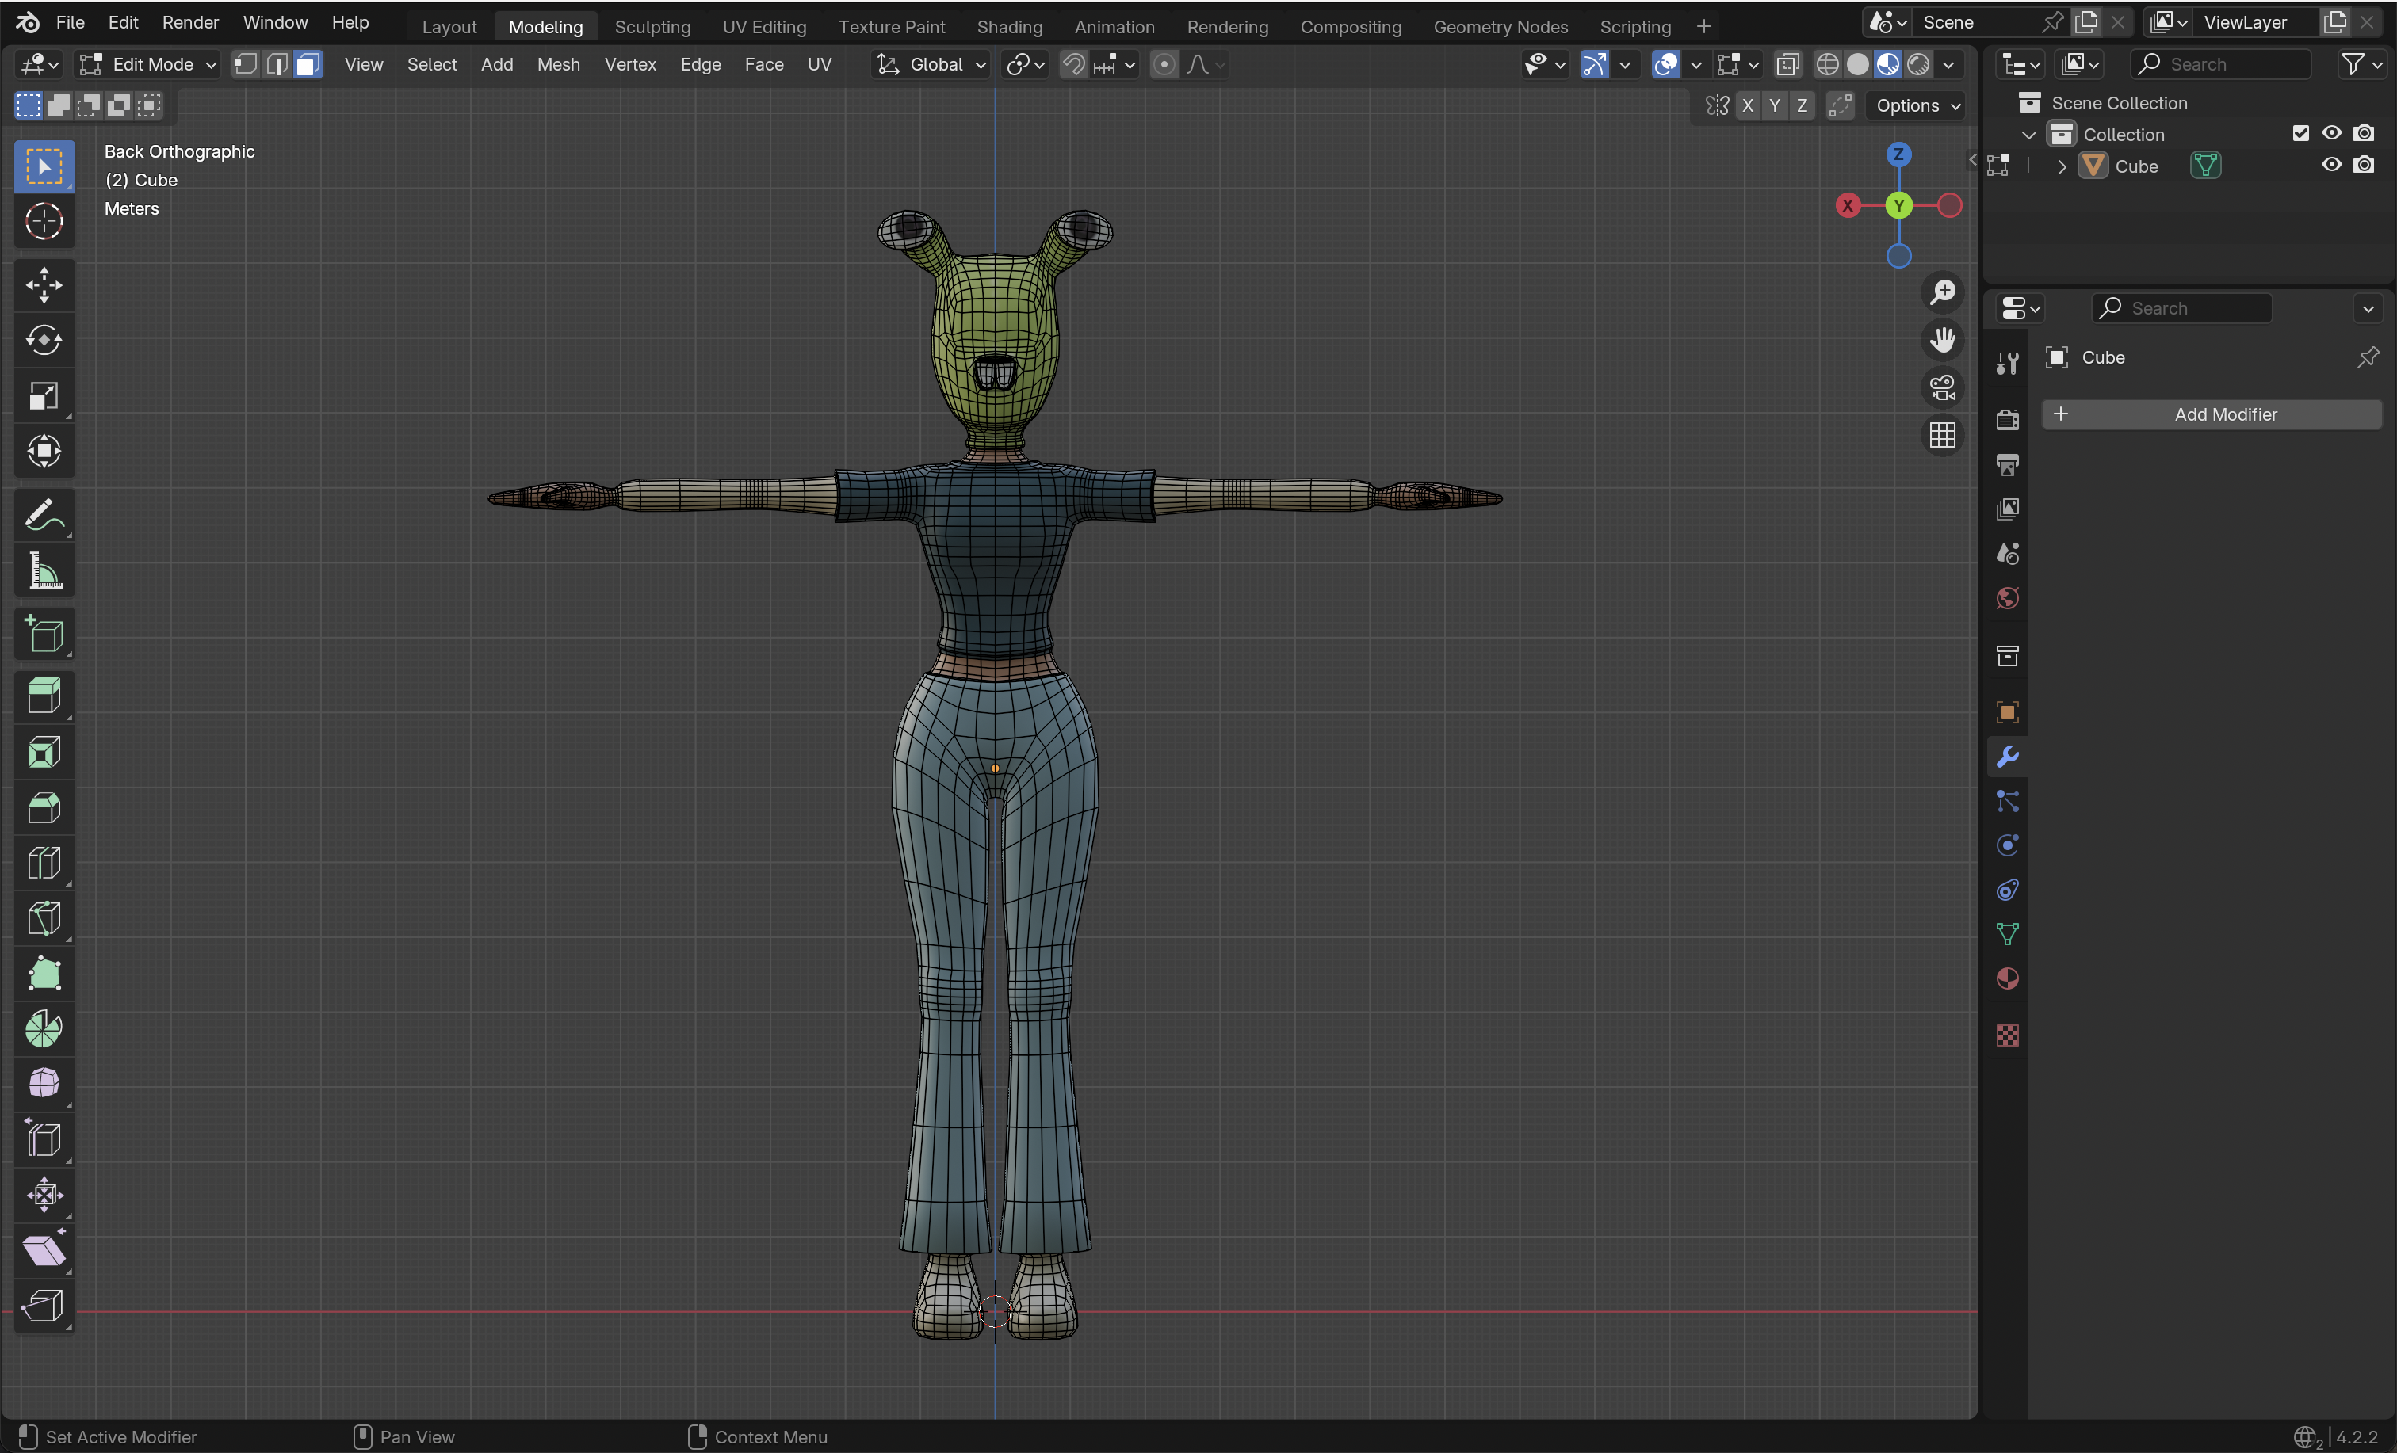2397x1453 pixels.
Task: Enable face select mode
Action: point(308,64)
